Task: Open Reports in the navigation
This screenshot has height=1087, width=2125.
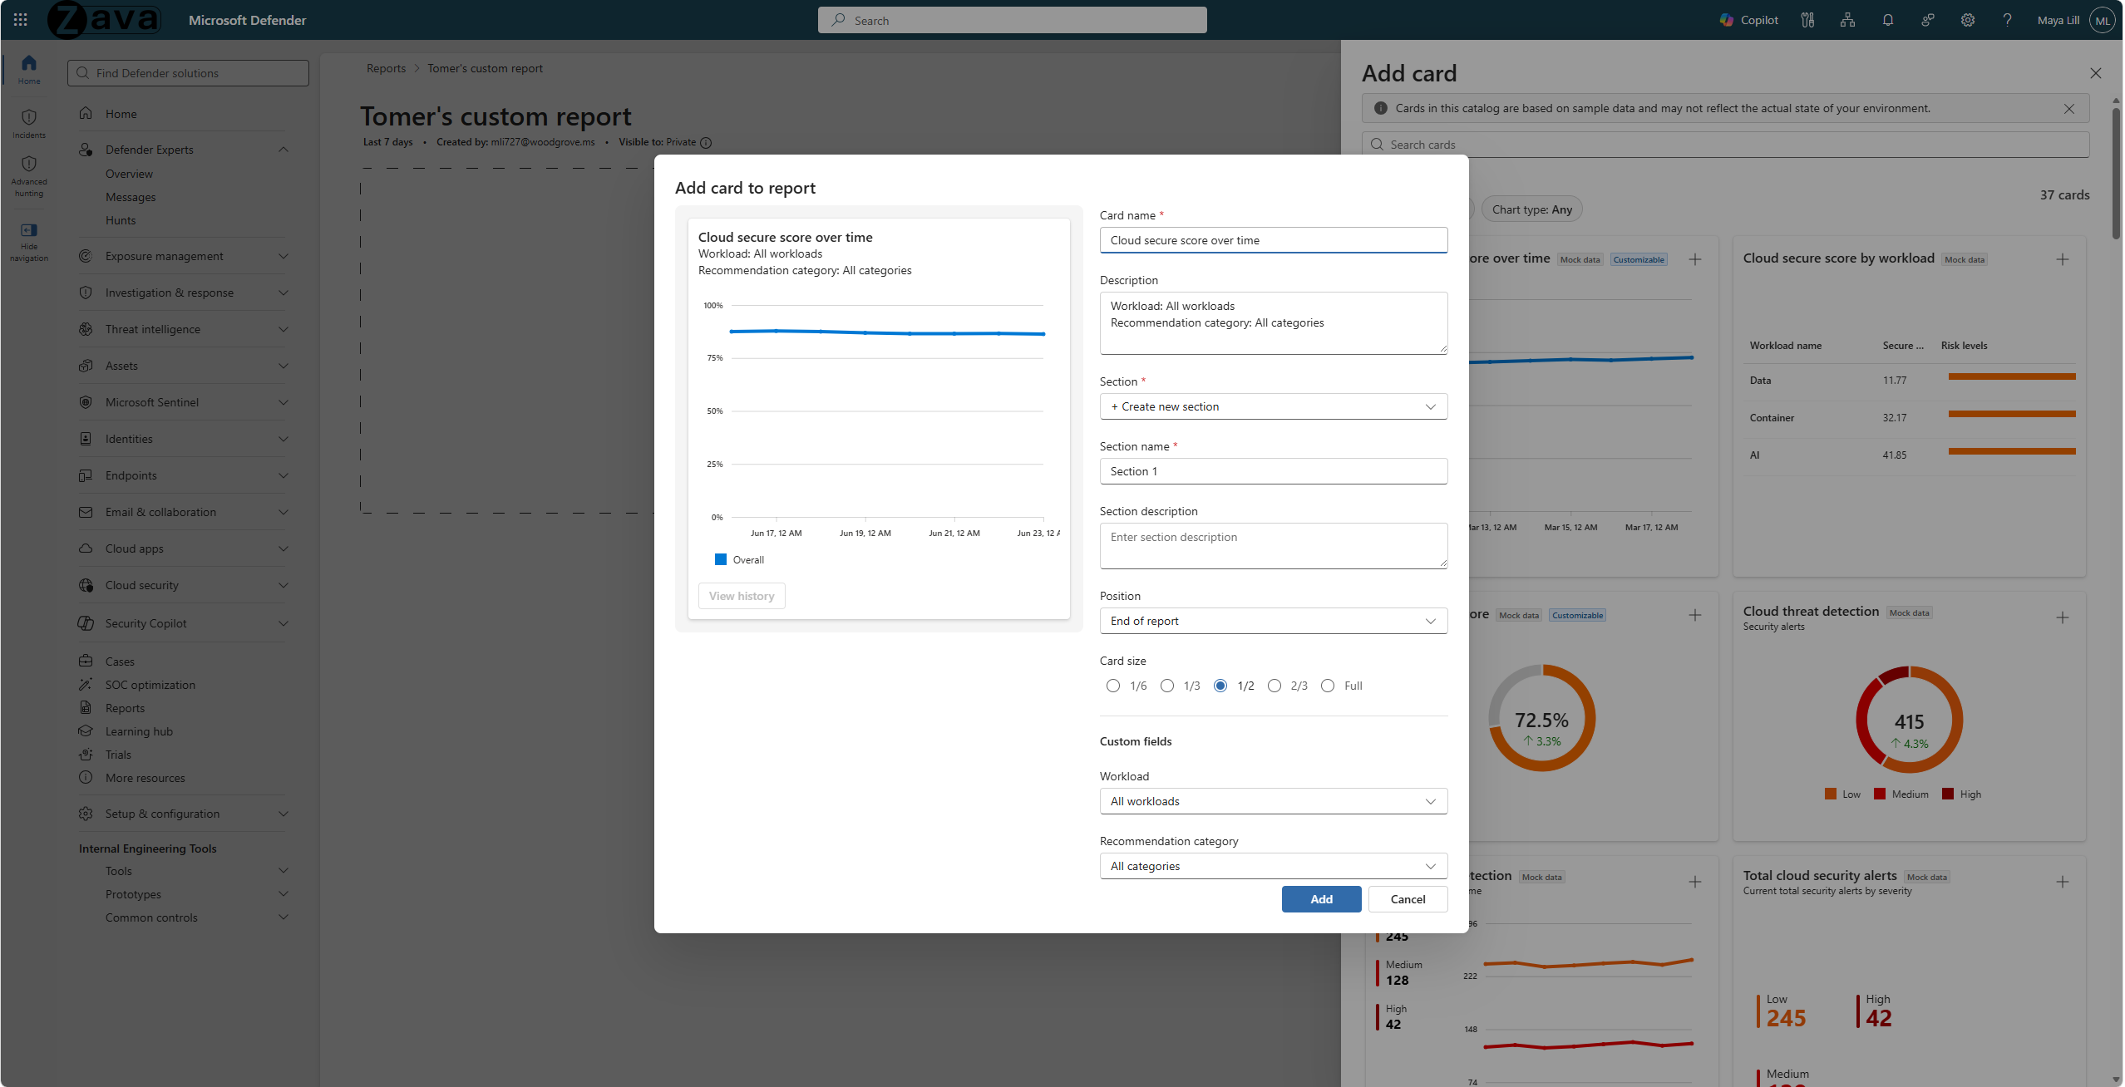Action: (x=125, y=708)
